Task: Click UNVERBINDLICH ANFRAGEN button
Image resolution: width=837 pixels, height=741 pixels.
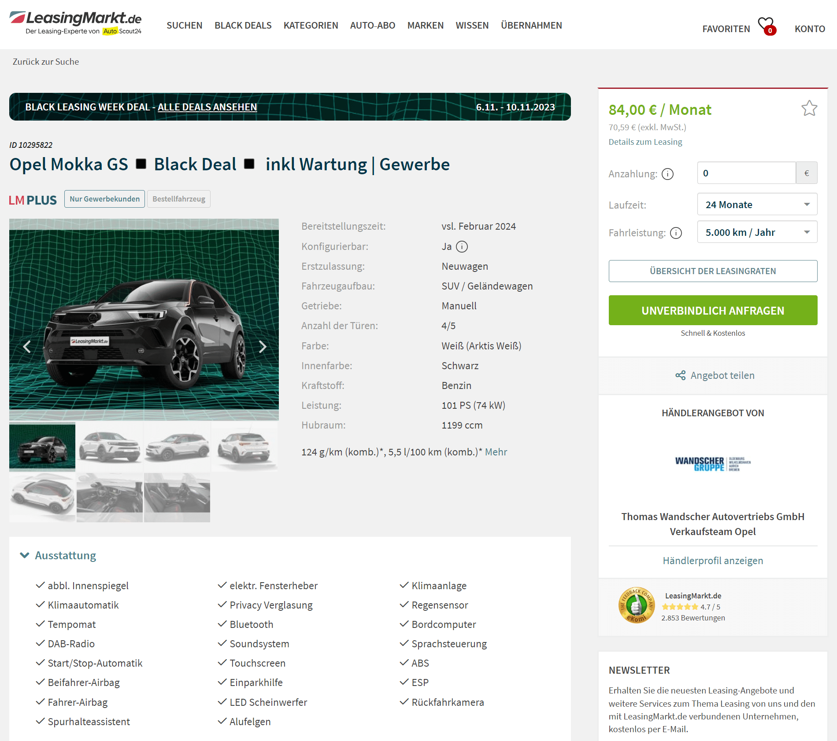Action: (x=713, y=310)
